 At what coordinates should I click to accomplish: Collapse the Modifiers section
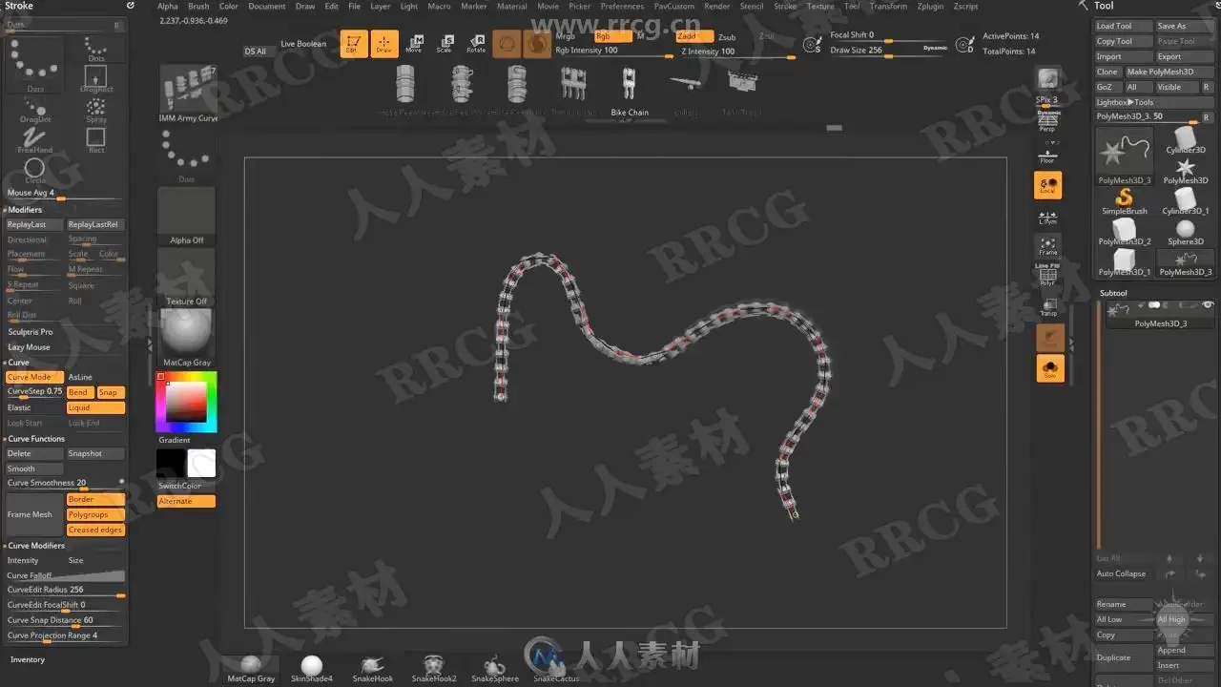coord(25,209)
